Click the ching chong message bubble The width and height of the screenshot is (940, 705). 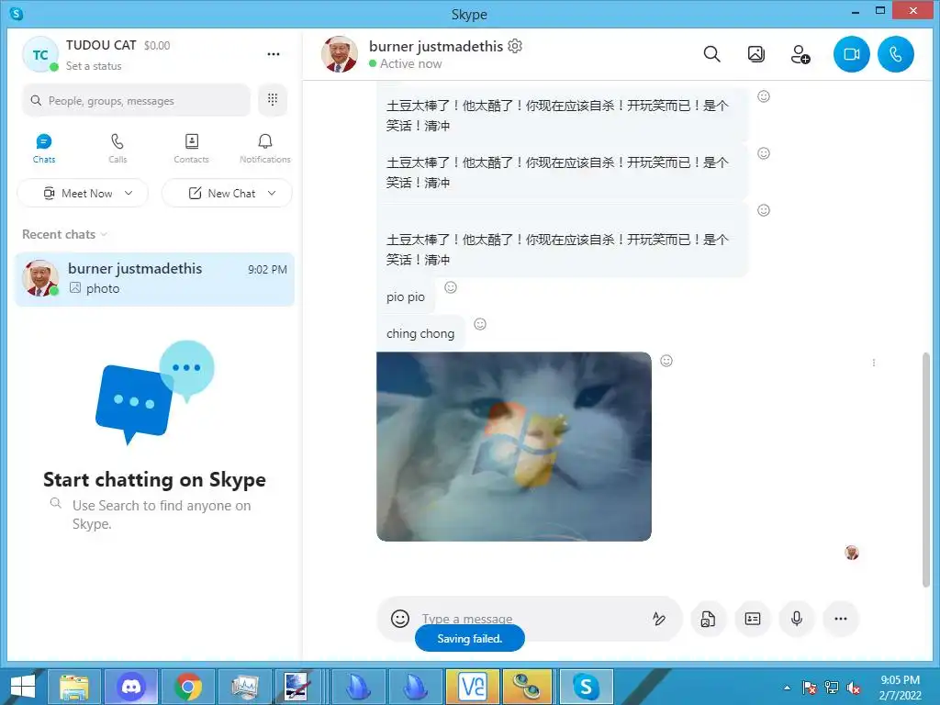coord(420,333)
